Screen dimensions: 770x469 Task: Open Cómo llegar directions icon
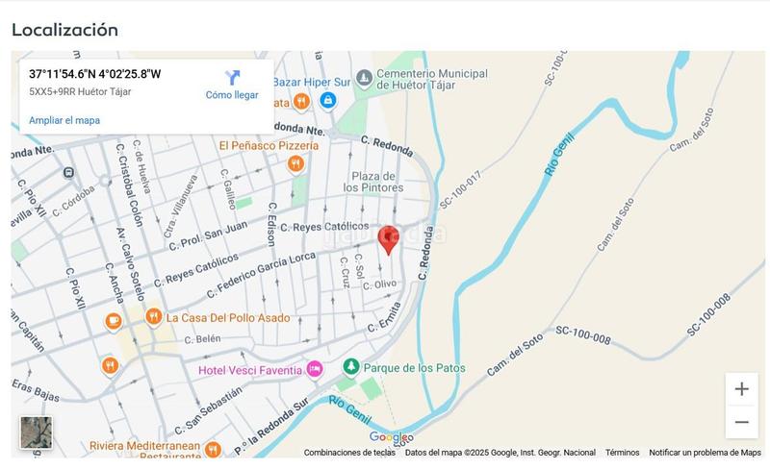point(232,78)
